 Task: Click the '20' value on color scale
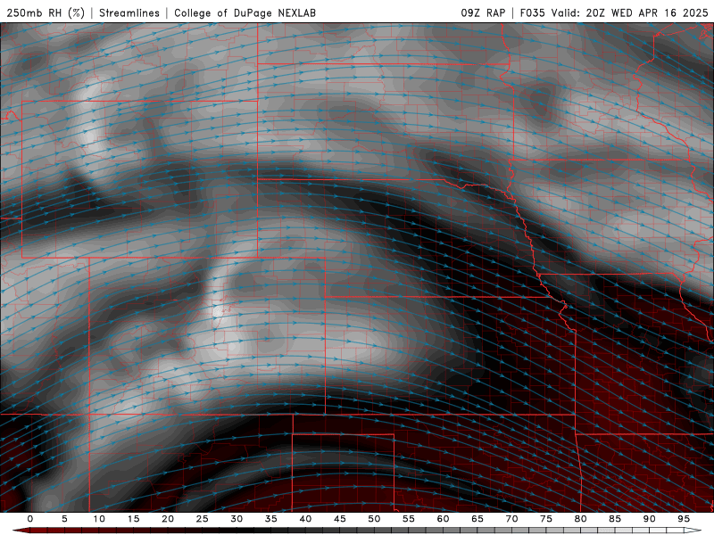pyautogui.click(x=168, y=519)
